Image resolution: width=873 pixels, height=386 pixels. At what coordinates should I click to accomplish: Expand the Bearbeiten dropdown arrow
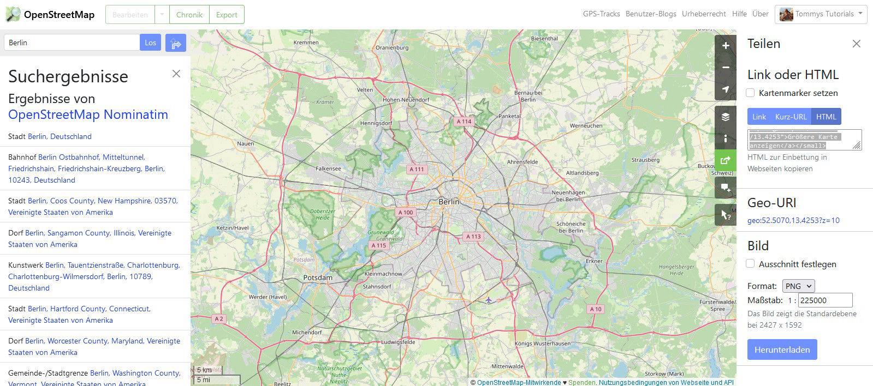tap(162, 15)
